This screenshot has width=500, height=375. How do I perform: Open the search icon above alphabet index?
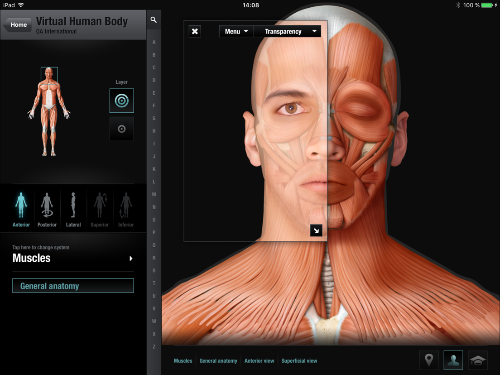[154, 19]
